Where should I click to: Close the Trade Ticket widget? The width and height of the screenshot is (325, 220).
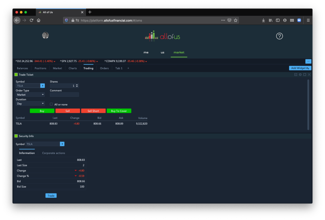tap(309, 74)
